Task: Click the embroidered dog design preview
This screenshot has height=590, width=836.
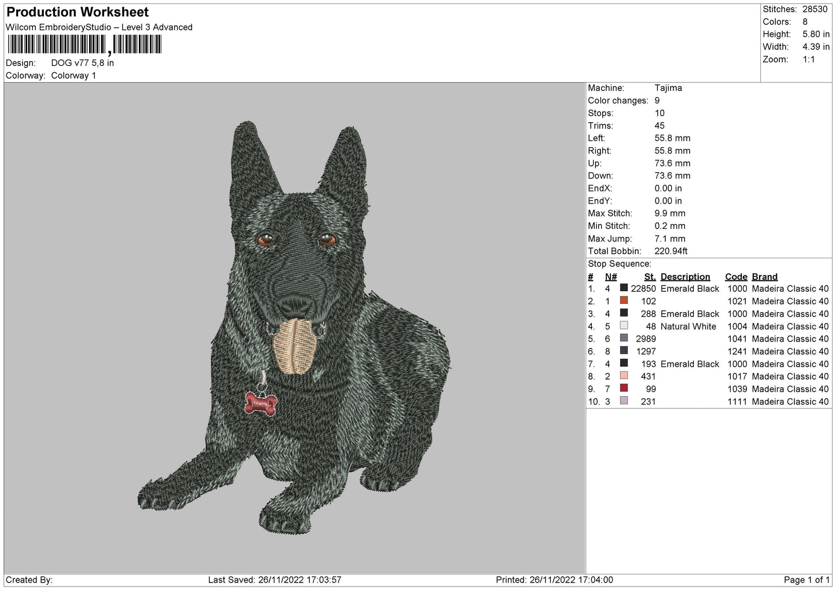Action: click(x=294, y=327)
